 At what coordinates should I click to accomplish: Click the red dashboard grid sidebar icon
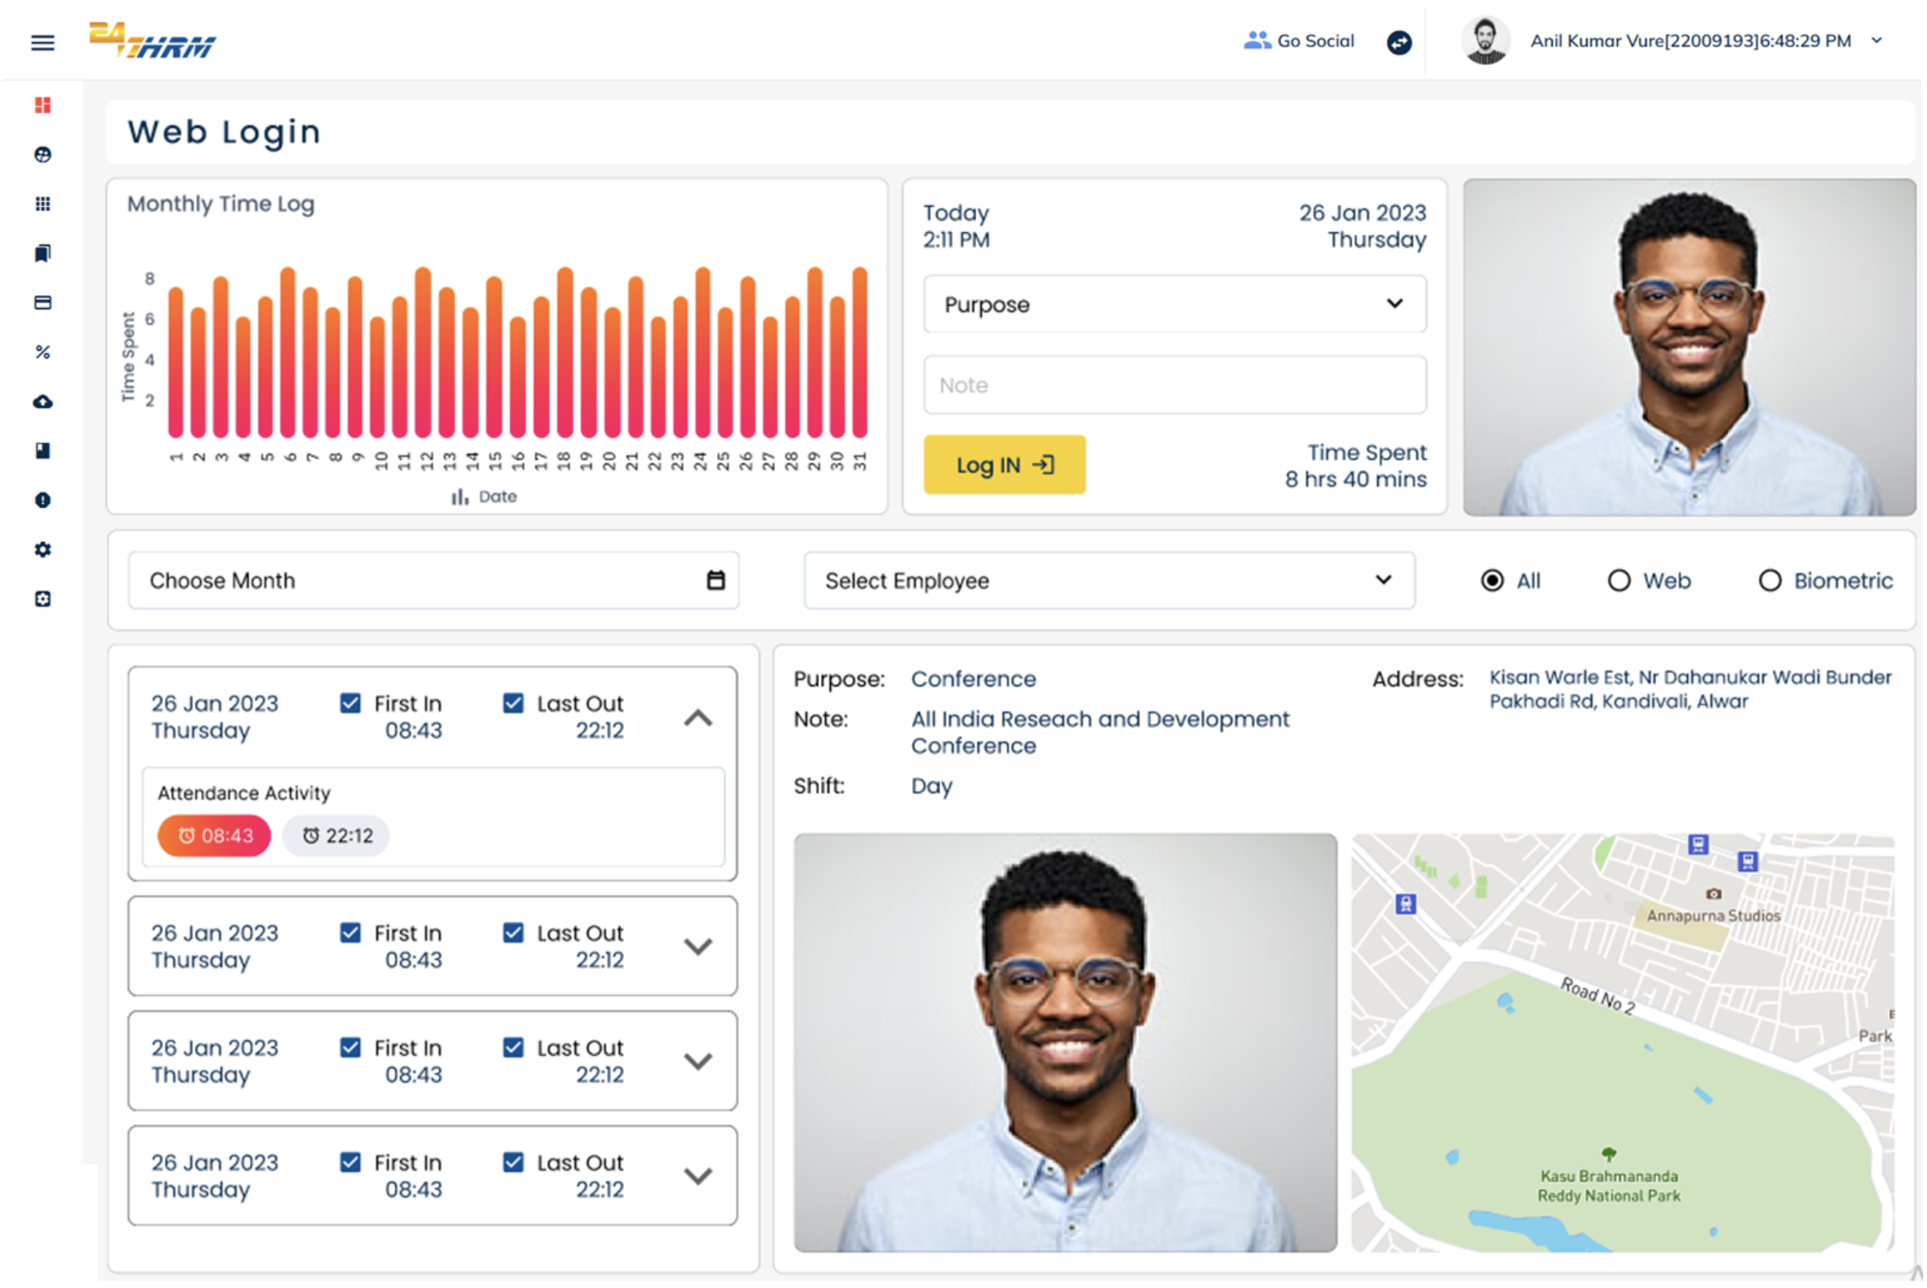(x=42, y=105)
